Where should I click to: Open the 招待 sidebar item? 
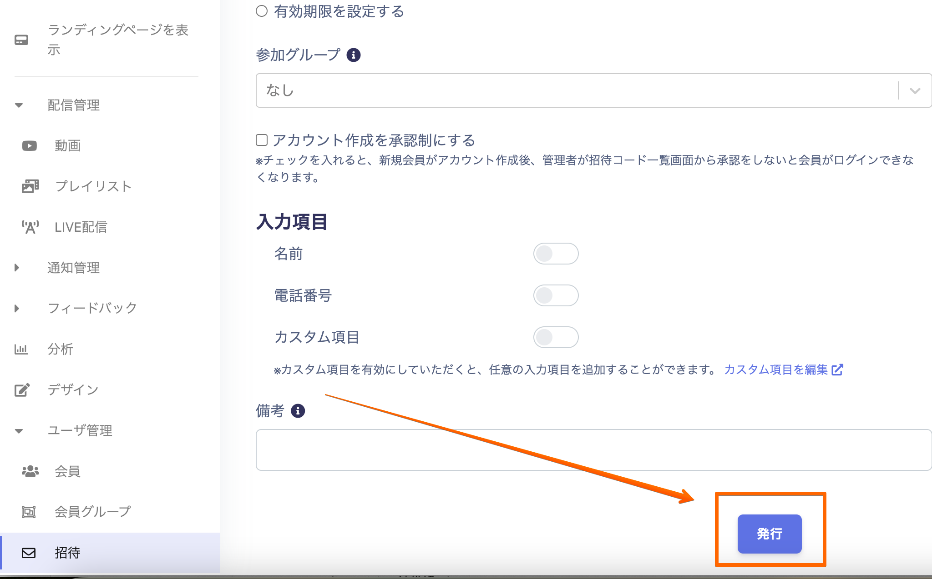tap(67, 553)
